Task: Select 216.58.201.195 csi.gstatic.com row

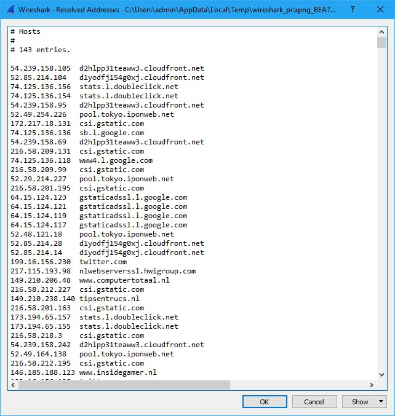Action: 78,188
